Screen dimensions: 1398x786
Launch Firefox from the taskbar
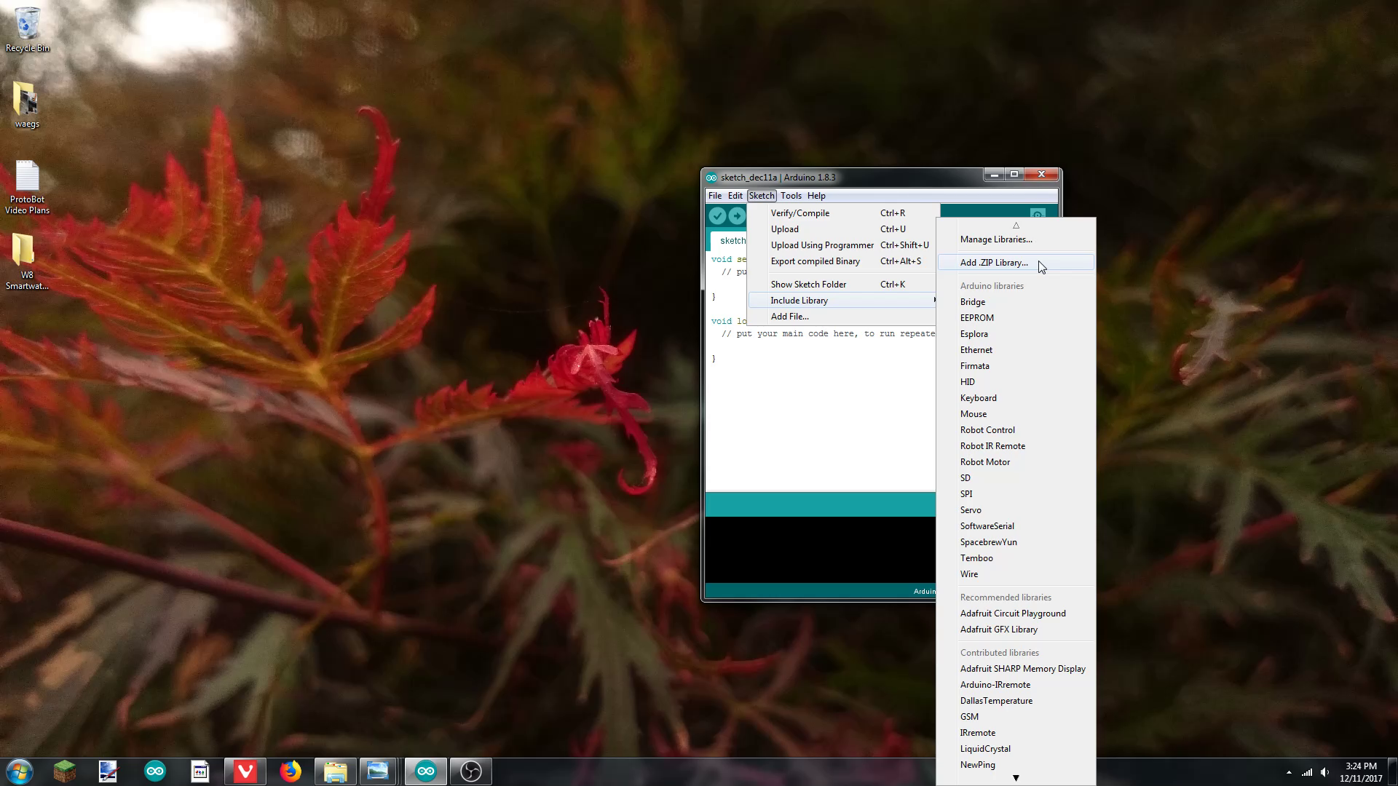(290, 771)
